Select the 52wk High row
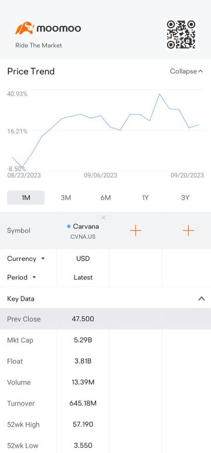211x453 pixels. [105, 424]
